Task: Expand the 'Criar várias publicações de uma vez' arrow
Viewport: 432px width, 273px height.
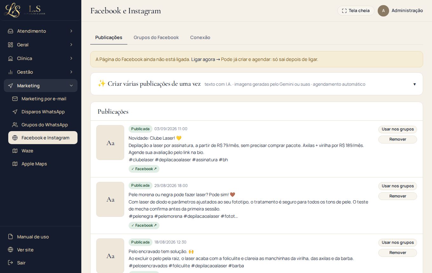Action: coord(415,84)
